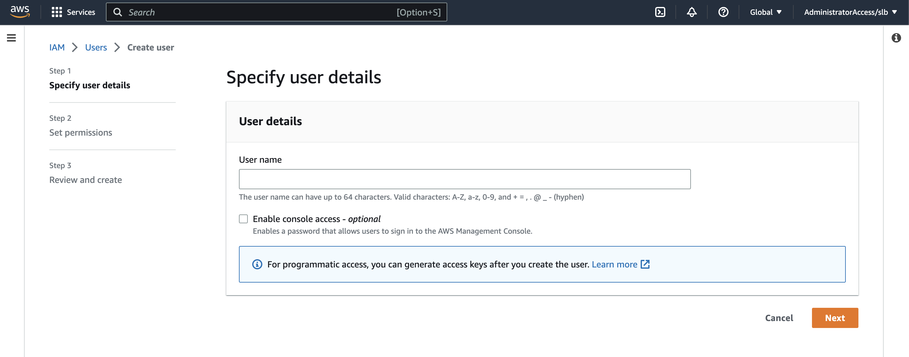The width and height of the screenshot is (909, 357).
Task: Click the AWS logo home icon
Action: pos(20,12)
